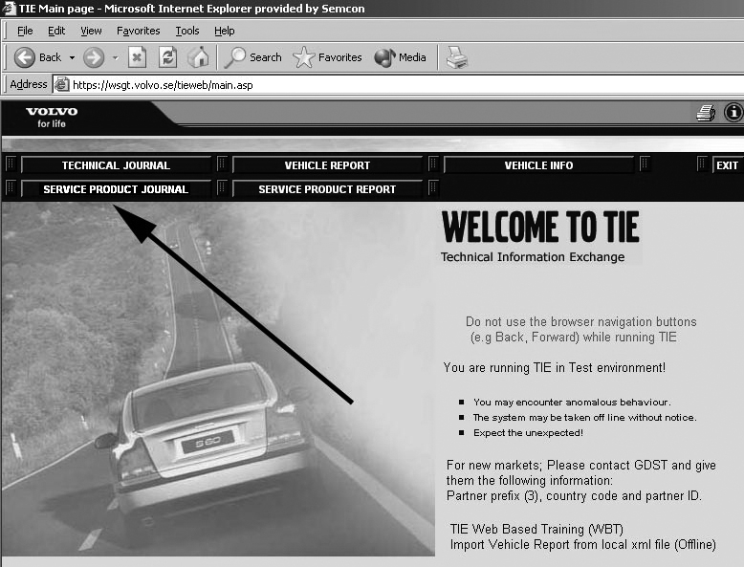Click the browser toolbar Print icon

[x=457, y=57]
